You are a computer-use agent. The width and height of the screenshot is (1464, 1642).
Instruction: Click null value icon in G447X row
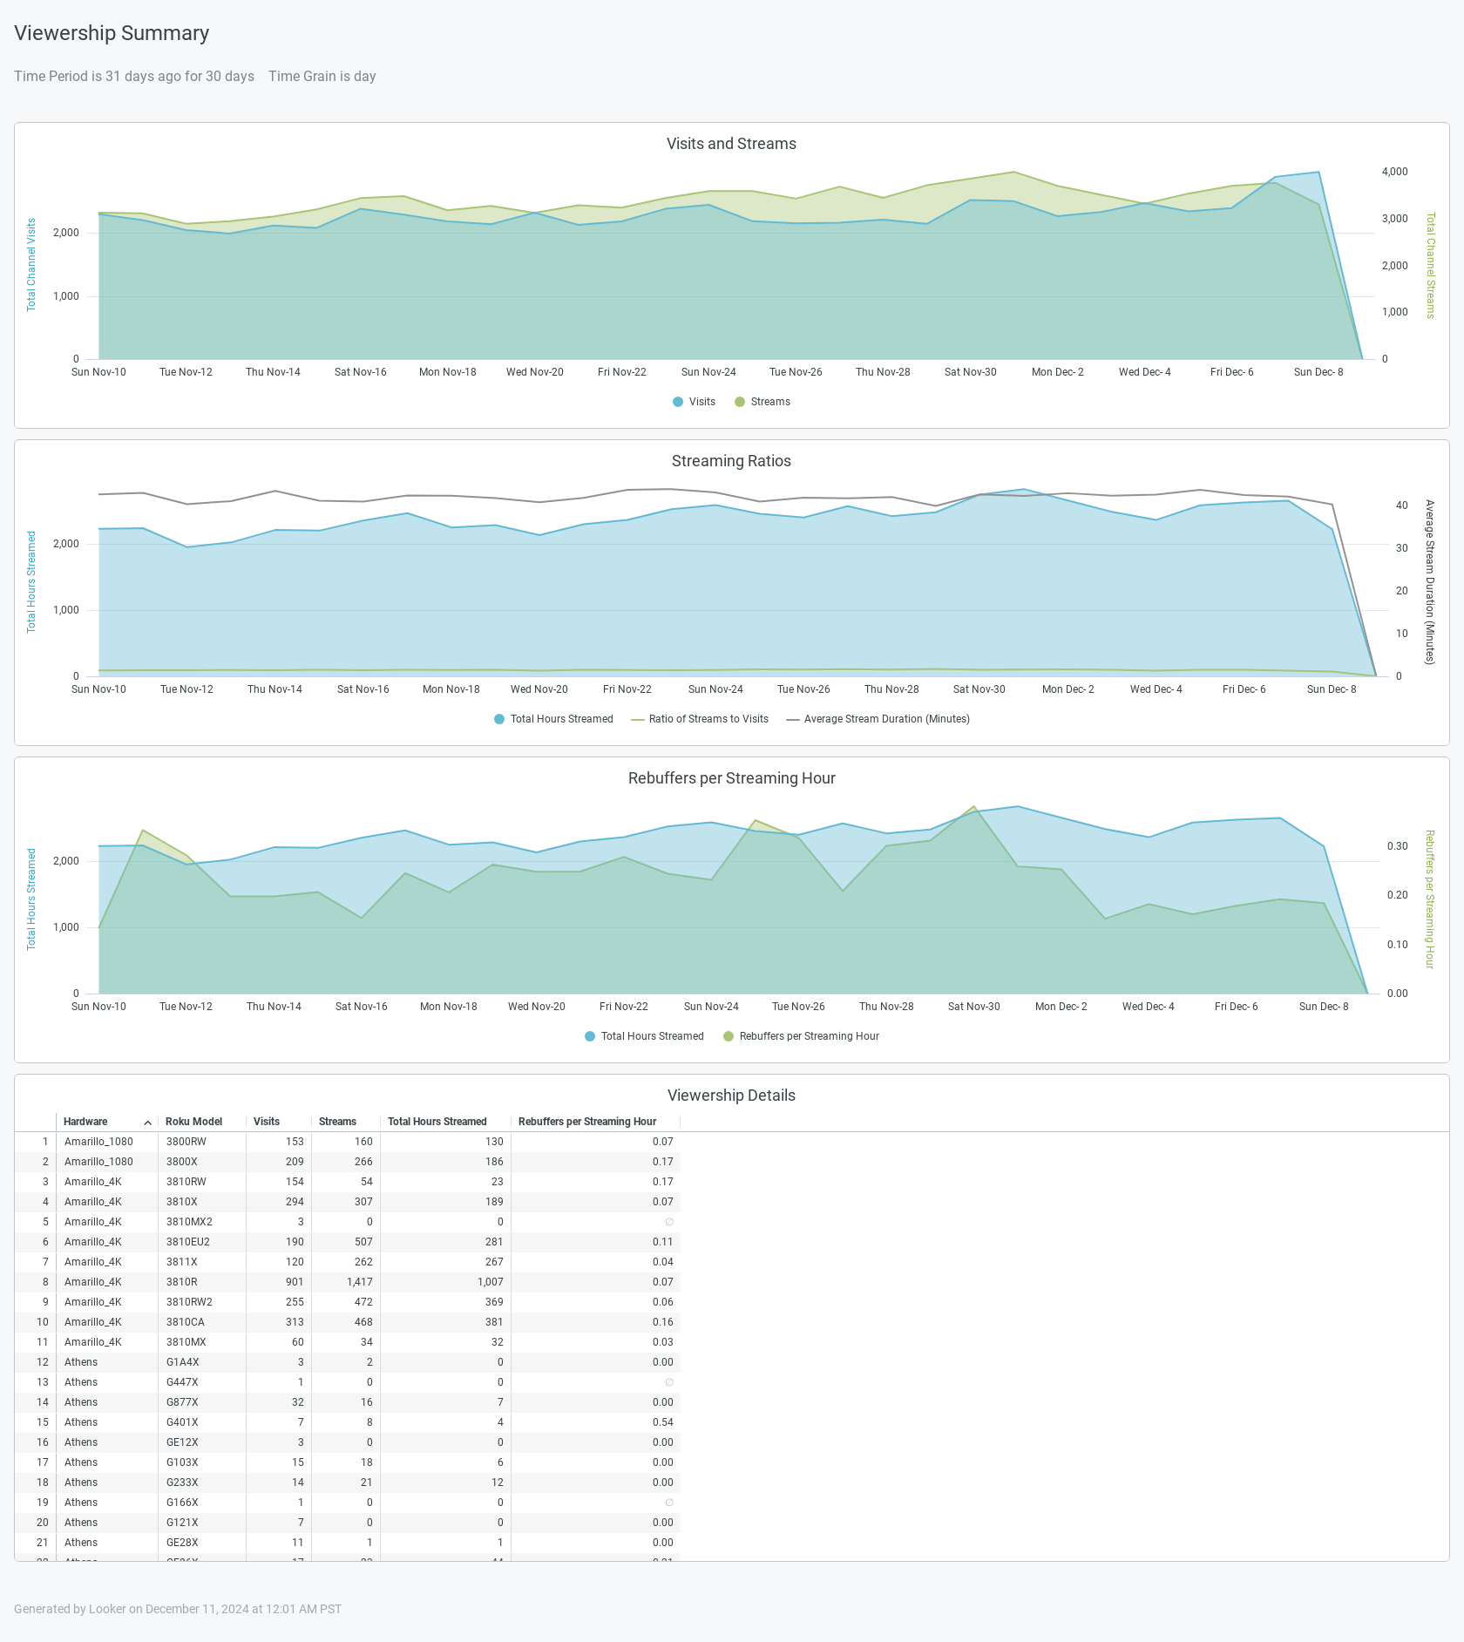coord(669,1382)
